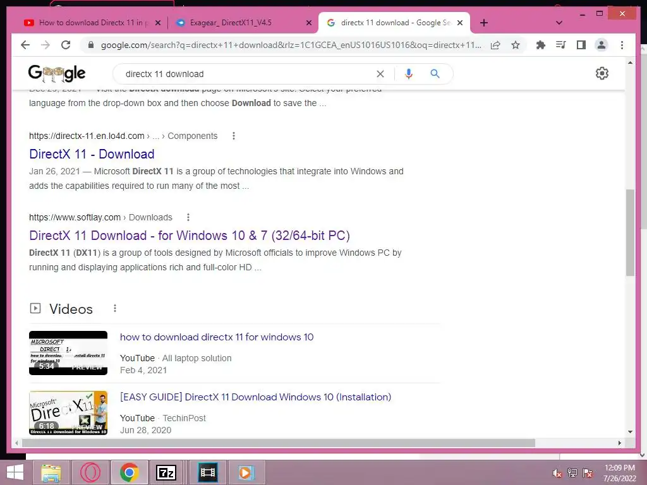Submit search with magnifier icon
This screenshot has width=647, height=485.
coord(435,74)
